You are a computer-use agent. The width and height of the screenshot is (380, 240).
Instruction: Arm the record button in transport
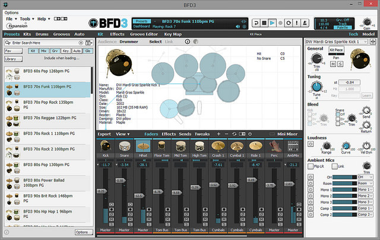tap(280, 23)
